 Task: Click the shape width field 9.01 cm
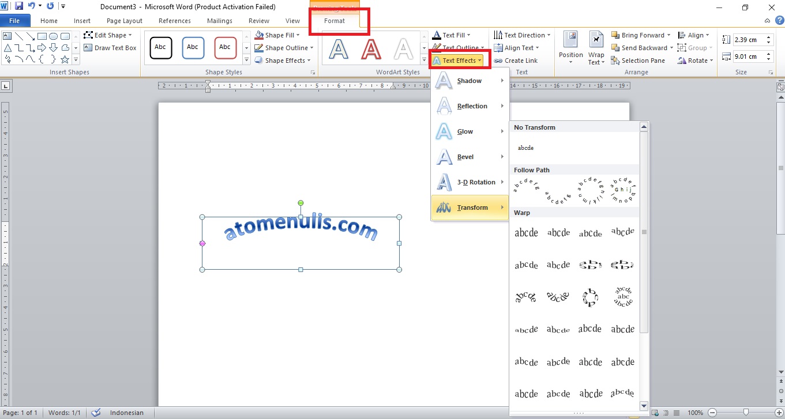[x=748, y=56]
